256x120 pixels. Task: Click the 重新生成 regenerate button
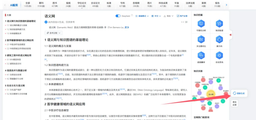pos(239,93)
